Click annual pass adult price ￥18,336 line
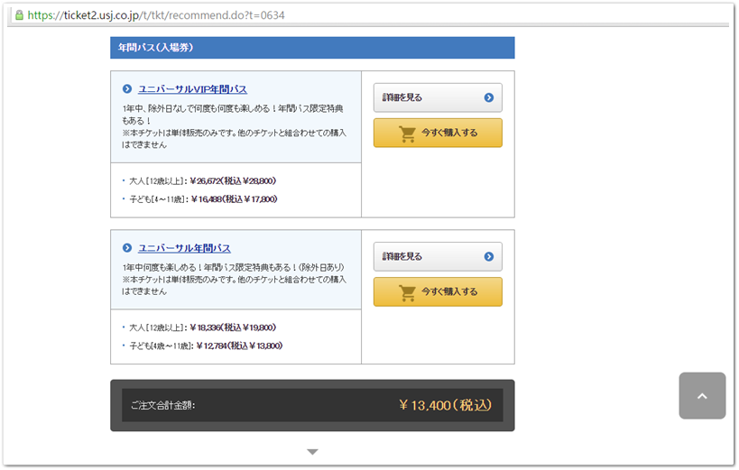Screen dimensions: 739x470 click(x=203, y=327)
